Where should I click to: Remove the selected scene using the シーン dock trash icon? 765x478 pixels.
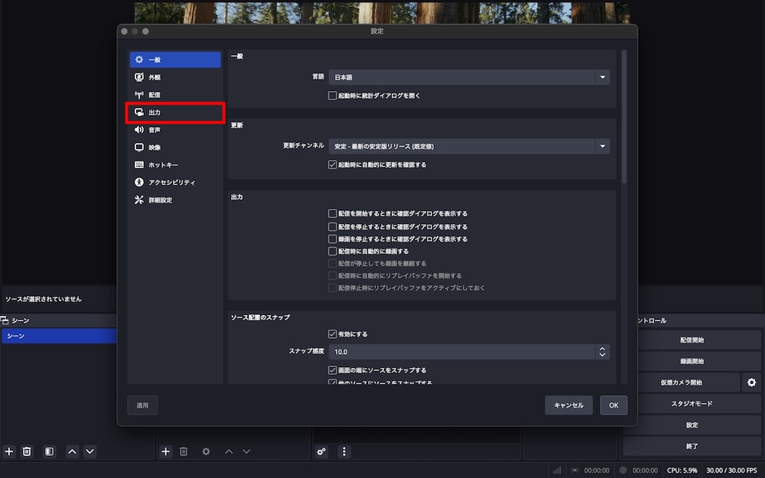point(27,451)
